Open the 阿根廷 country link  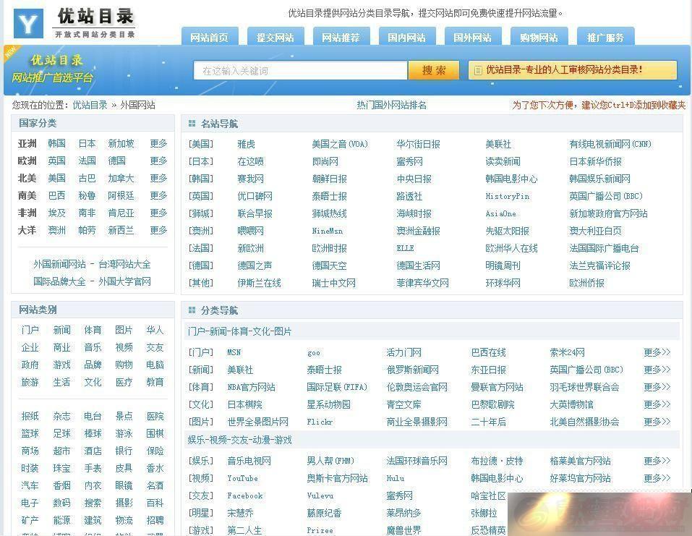click(121, 195)
